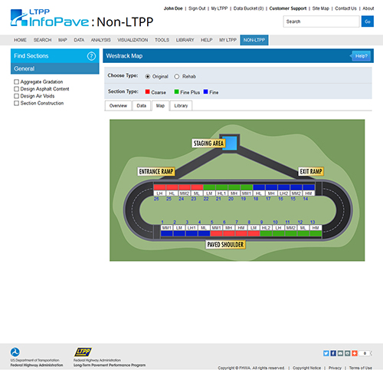Click the PAVED SHOULDER map label

(x=225, y=245)
